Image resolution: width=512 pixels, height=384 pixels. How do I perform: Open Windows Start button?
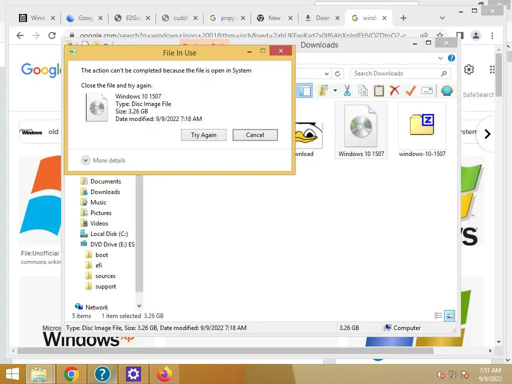[x=12, y=374]
